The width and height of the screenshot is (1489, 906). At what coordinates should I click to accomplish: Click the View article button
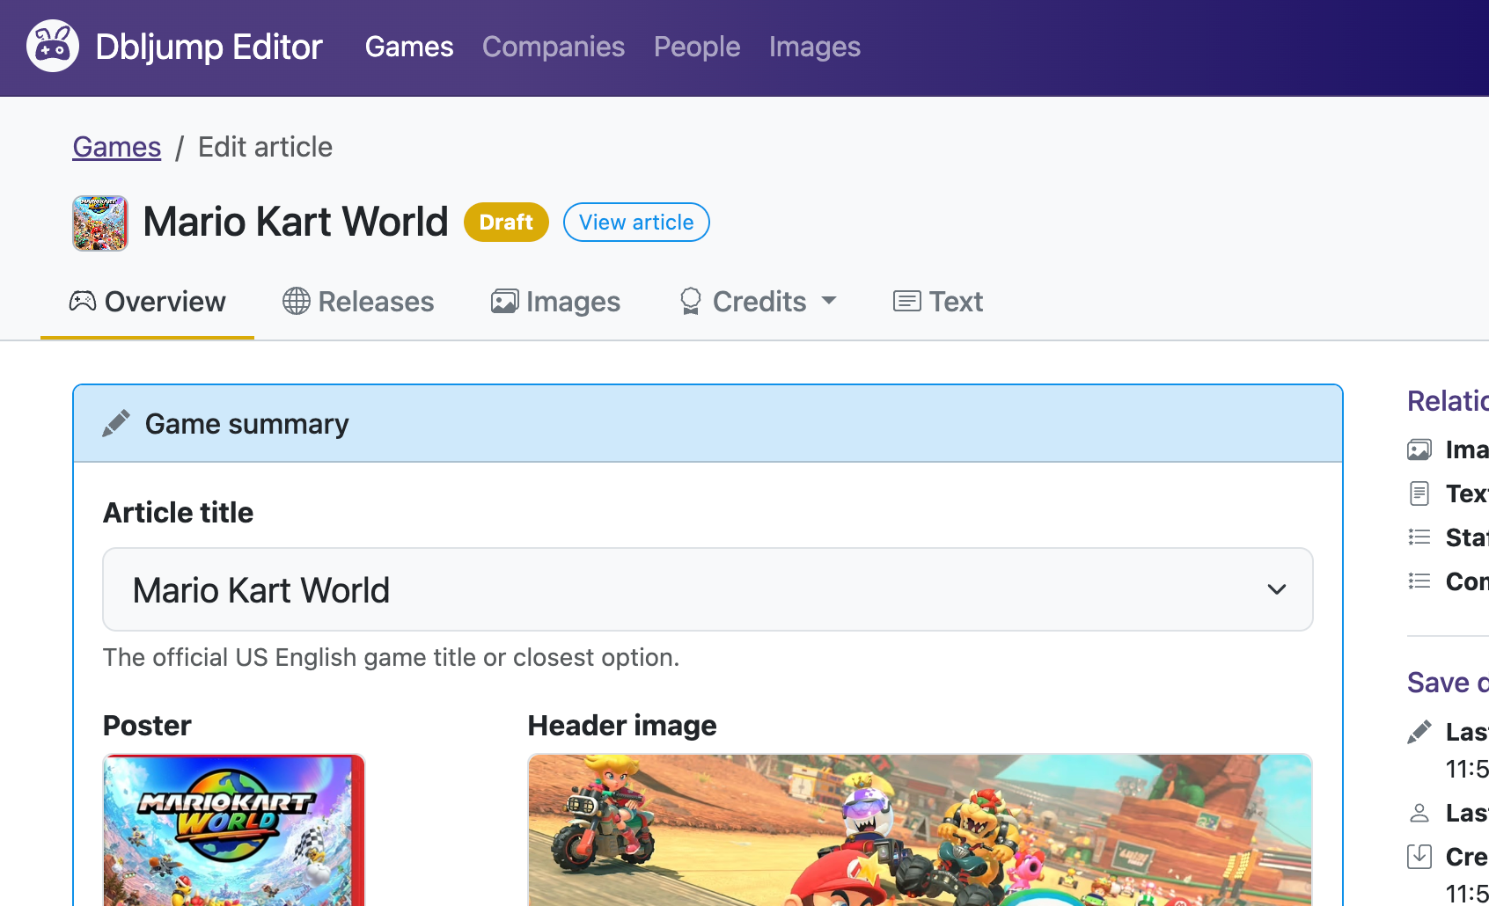636,222
